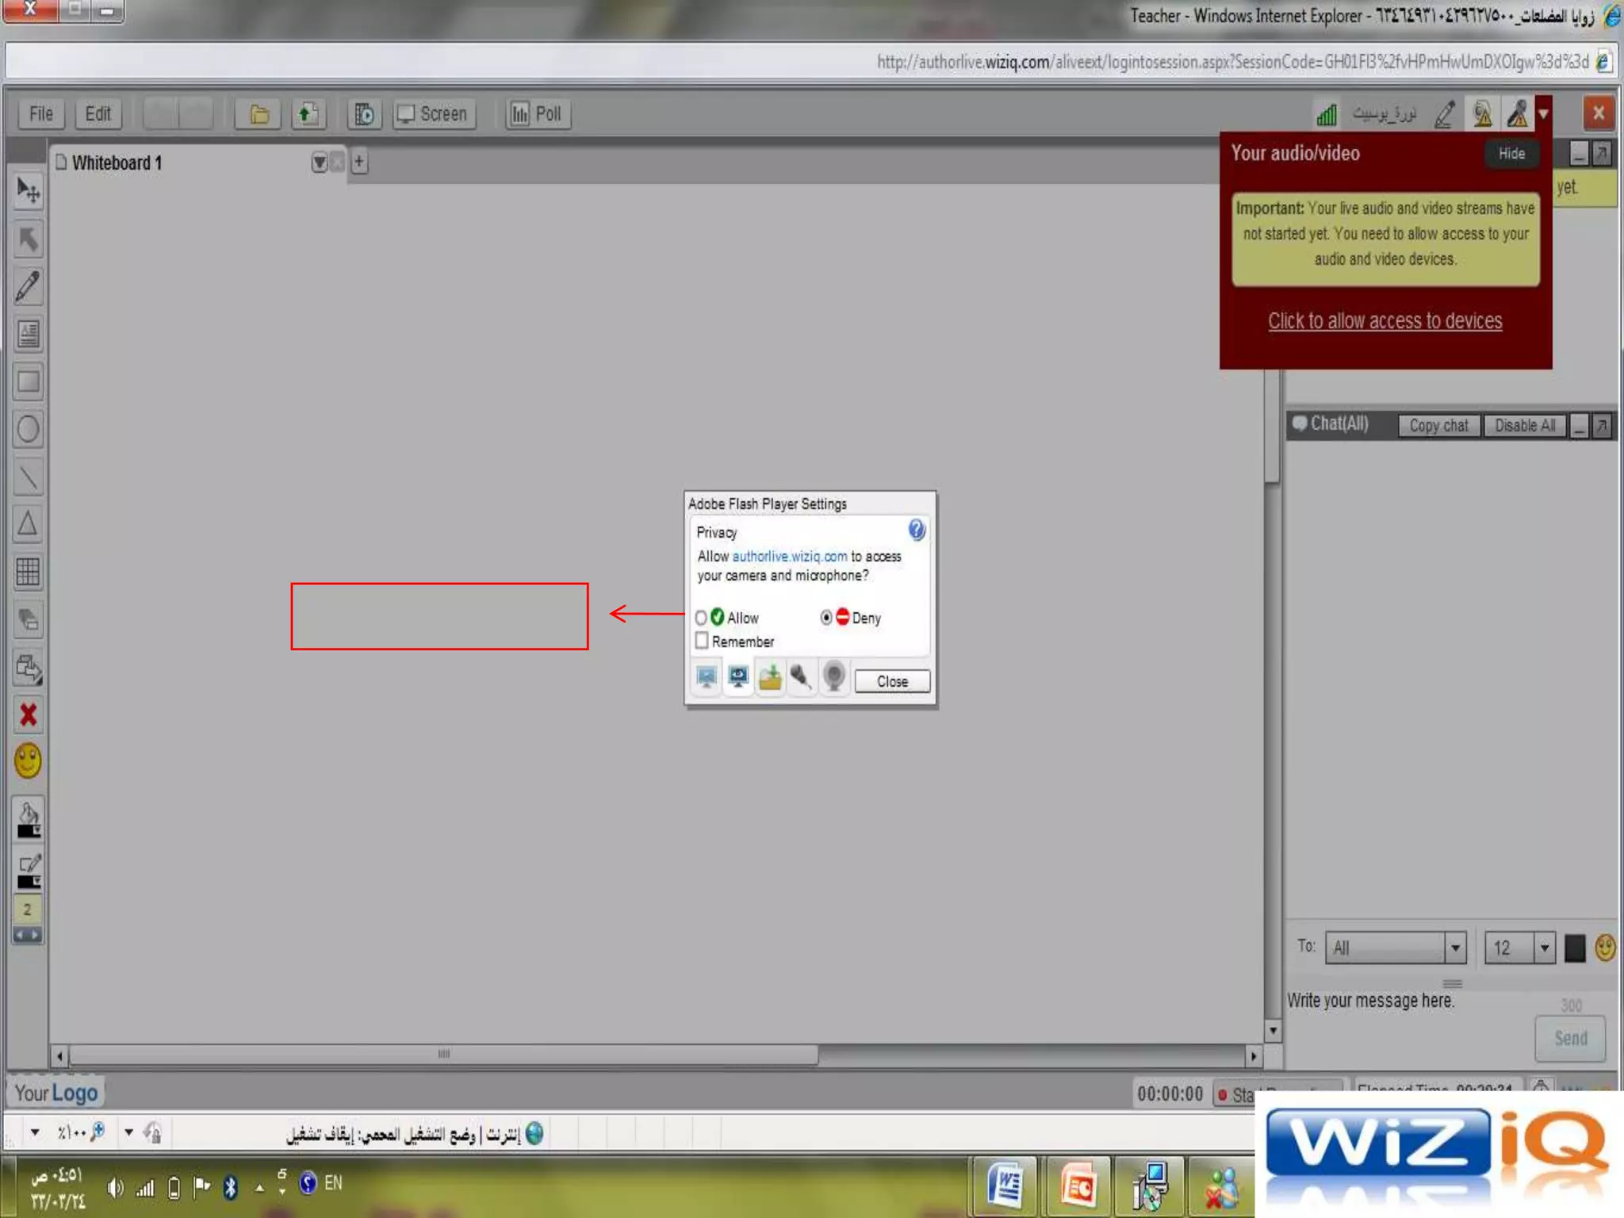Click 'Click to allow access to devices' link
The image size is (1624, 1218).
tap(1385, 321)
